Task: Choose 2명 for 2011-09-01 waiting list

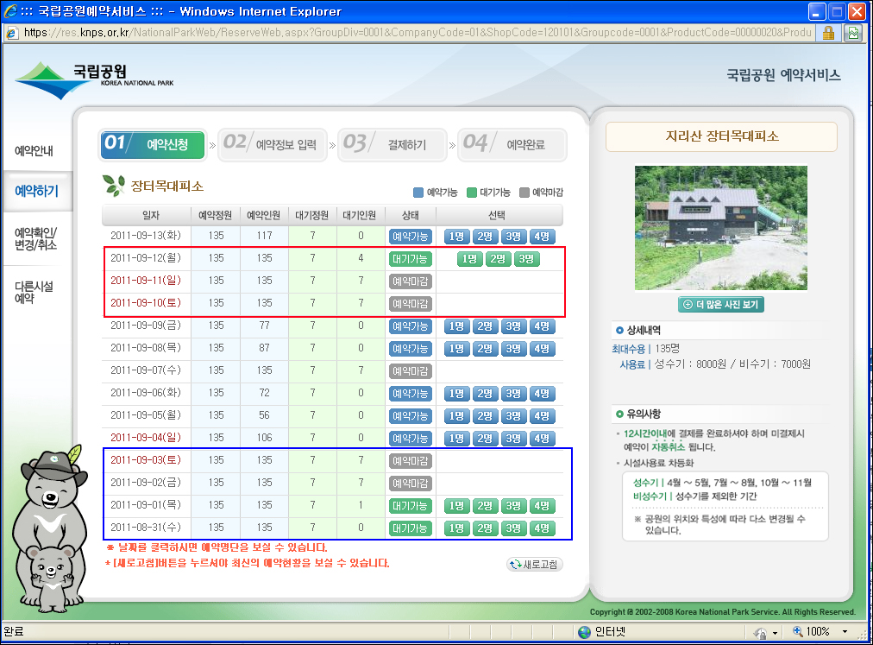Action: [485, 505]
